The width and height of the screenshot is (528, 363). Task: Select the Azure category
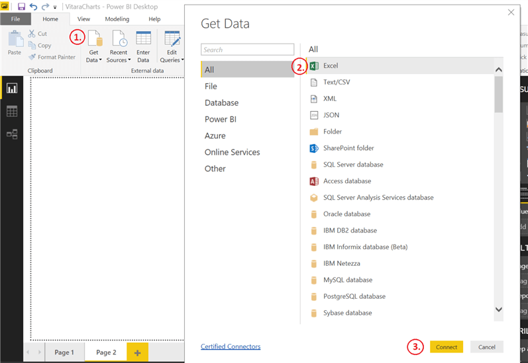click(x=248, y=136)
